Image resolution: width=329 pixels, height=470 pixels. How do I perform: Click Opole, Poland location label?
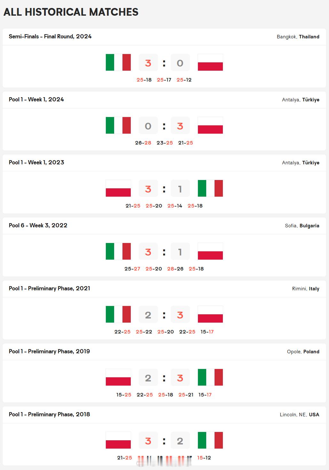303,352
